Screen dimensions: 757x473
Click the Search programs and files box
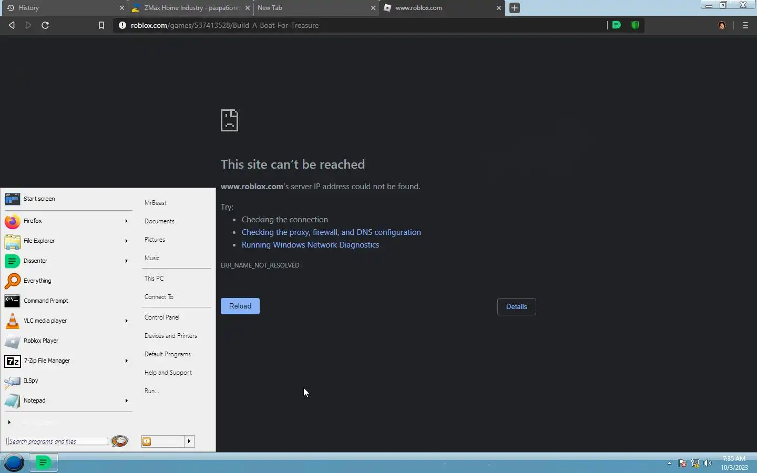57,441
